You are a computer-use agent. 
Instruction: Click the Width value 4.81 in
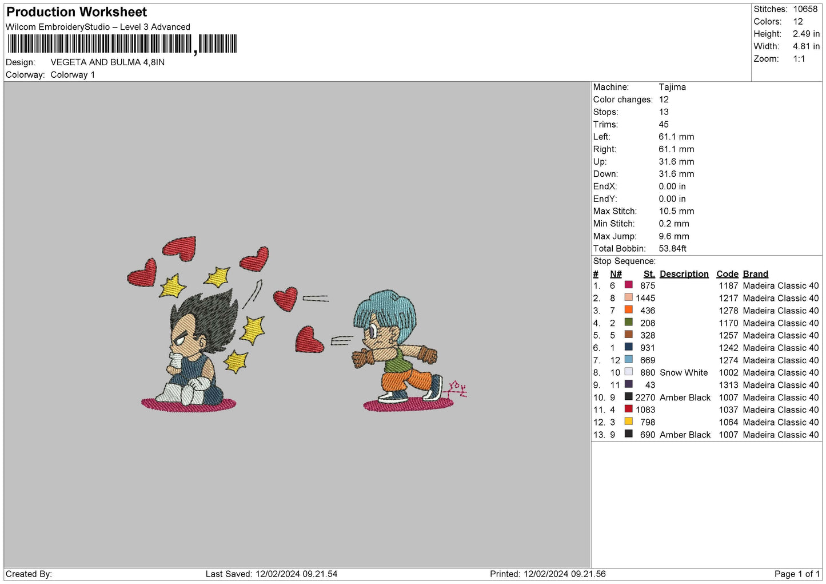click(x=806, y=46)
